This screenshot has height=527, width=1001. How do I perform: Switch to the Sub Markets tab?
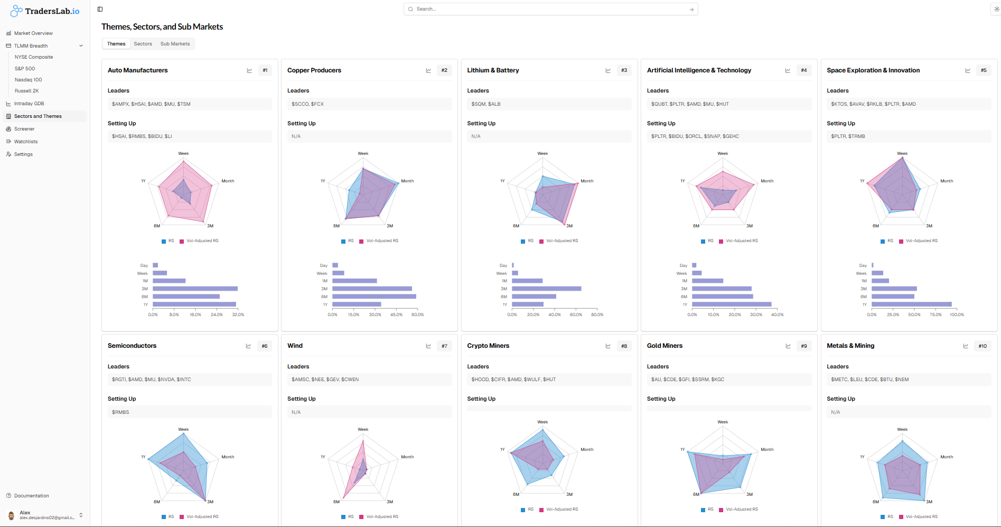(175, 44)
